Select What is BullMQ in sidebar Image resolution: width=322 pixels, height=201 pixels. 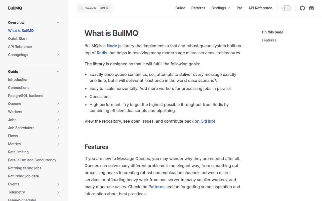coord(21,31)
